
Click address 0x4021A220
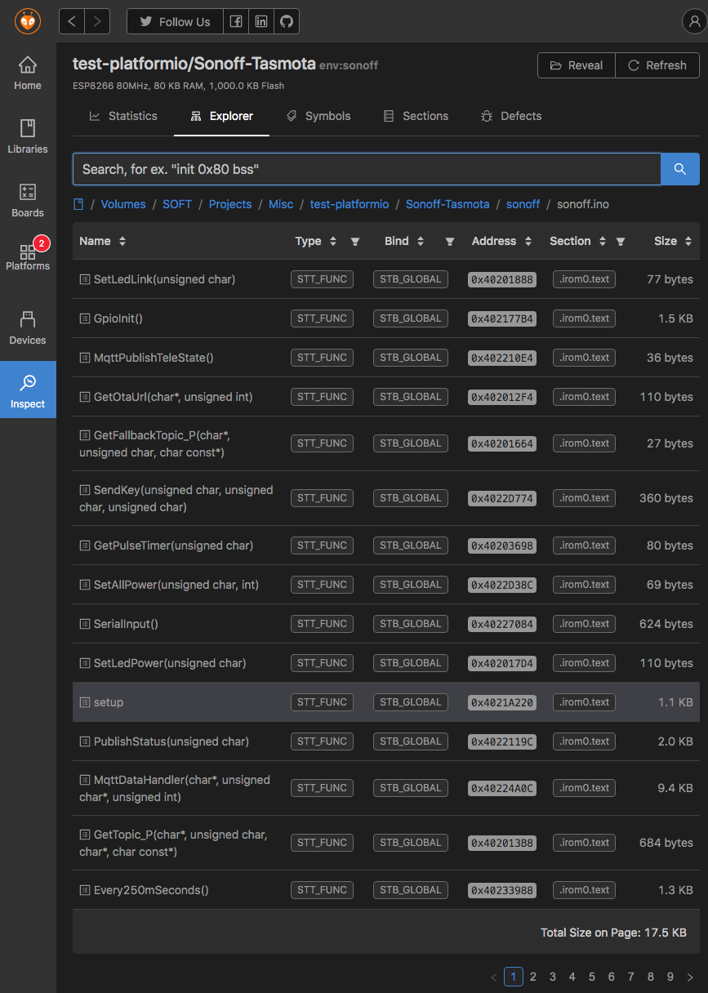[502, 702]
